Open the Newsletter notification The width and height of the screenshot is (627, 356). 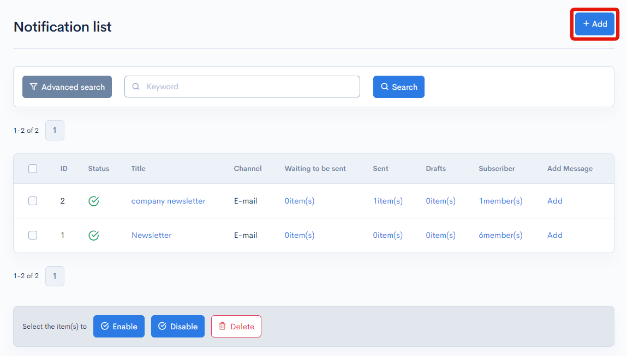coord(151,235)
